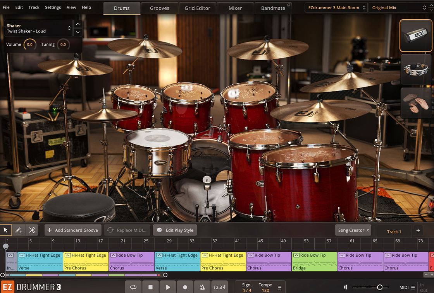Open the Settings menu
The width and height of the screenshot is (434, 293).
[53, 7]
